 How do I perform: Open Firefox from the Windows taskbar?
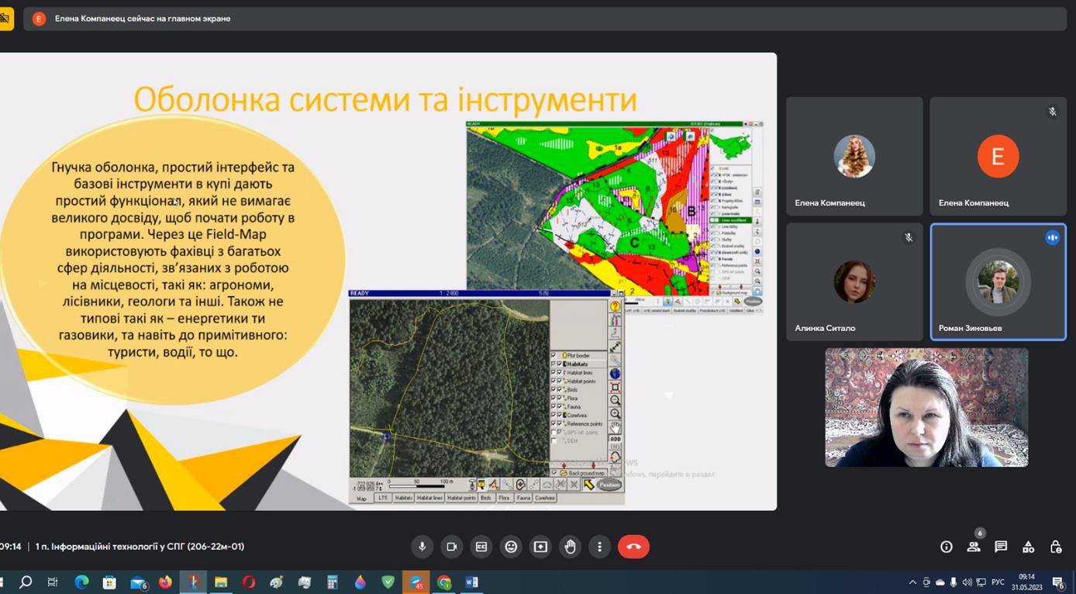pyautogui.click(x=165, y=582)
